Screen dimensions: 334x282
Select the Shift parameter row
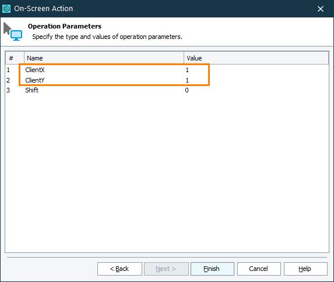[x=167, y=90]
